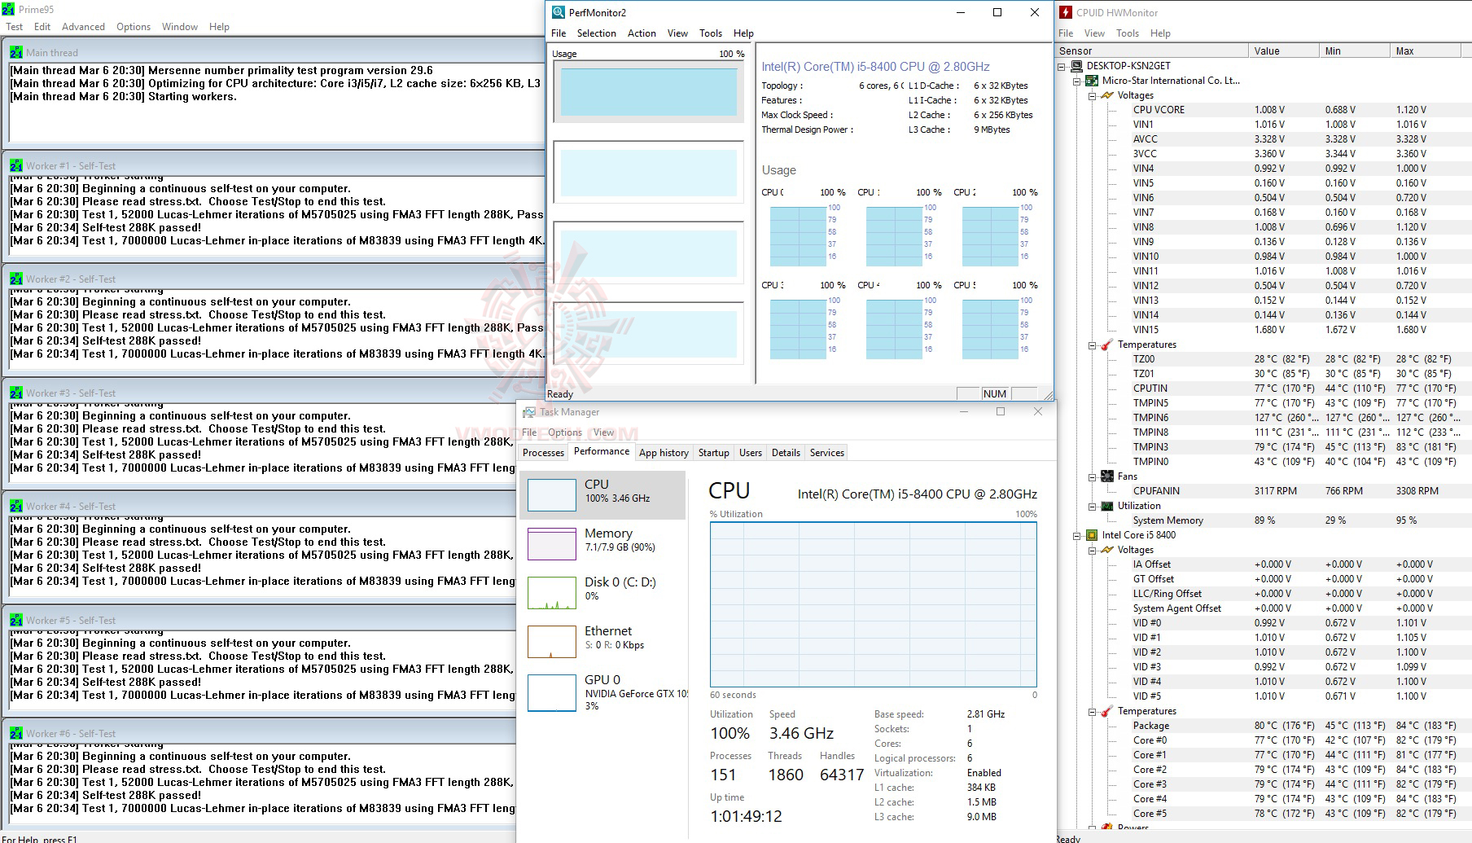Open the Options menu in Task Manager
This screenshot has height=843, width=1472.
[565, 432]
